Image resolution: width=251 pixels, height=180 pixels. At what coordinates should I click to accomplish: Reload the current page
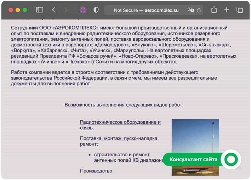click(199, 10)
